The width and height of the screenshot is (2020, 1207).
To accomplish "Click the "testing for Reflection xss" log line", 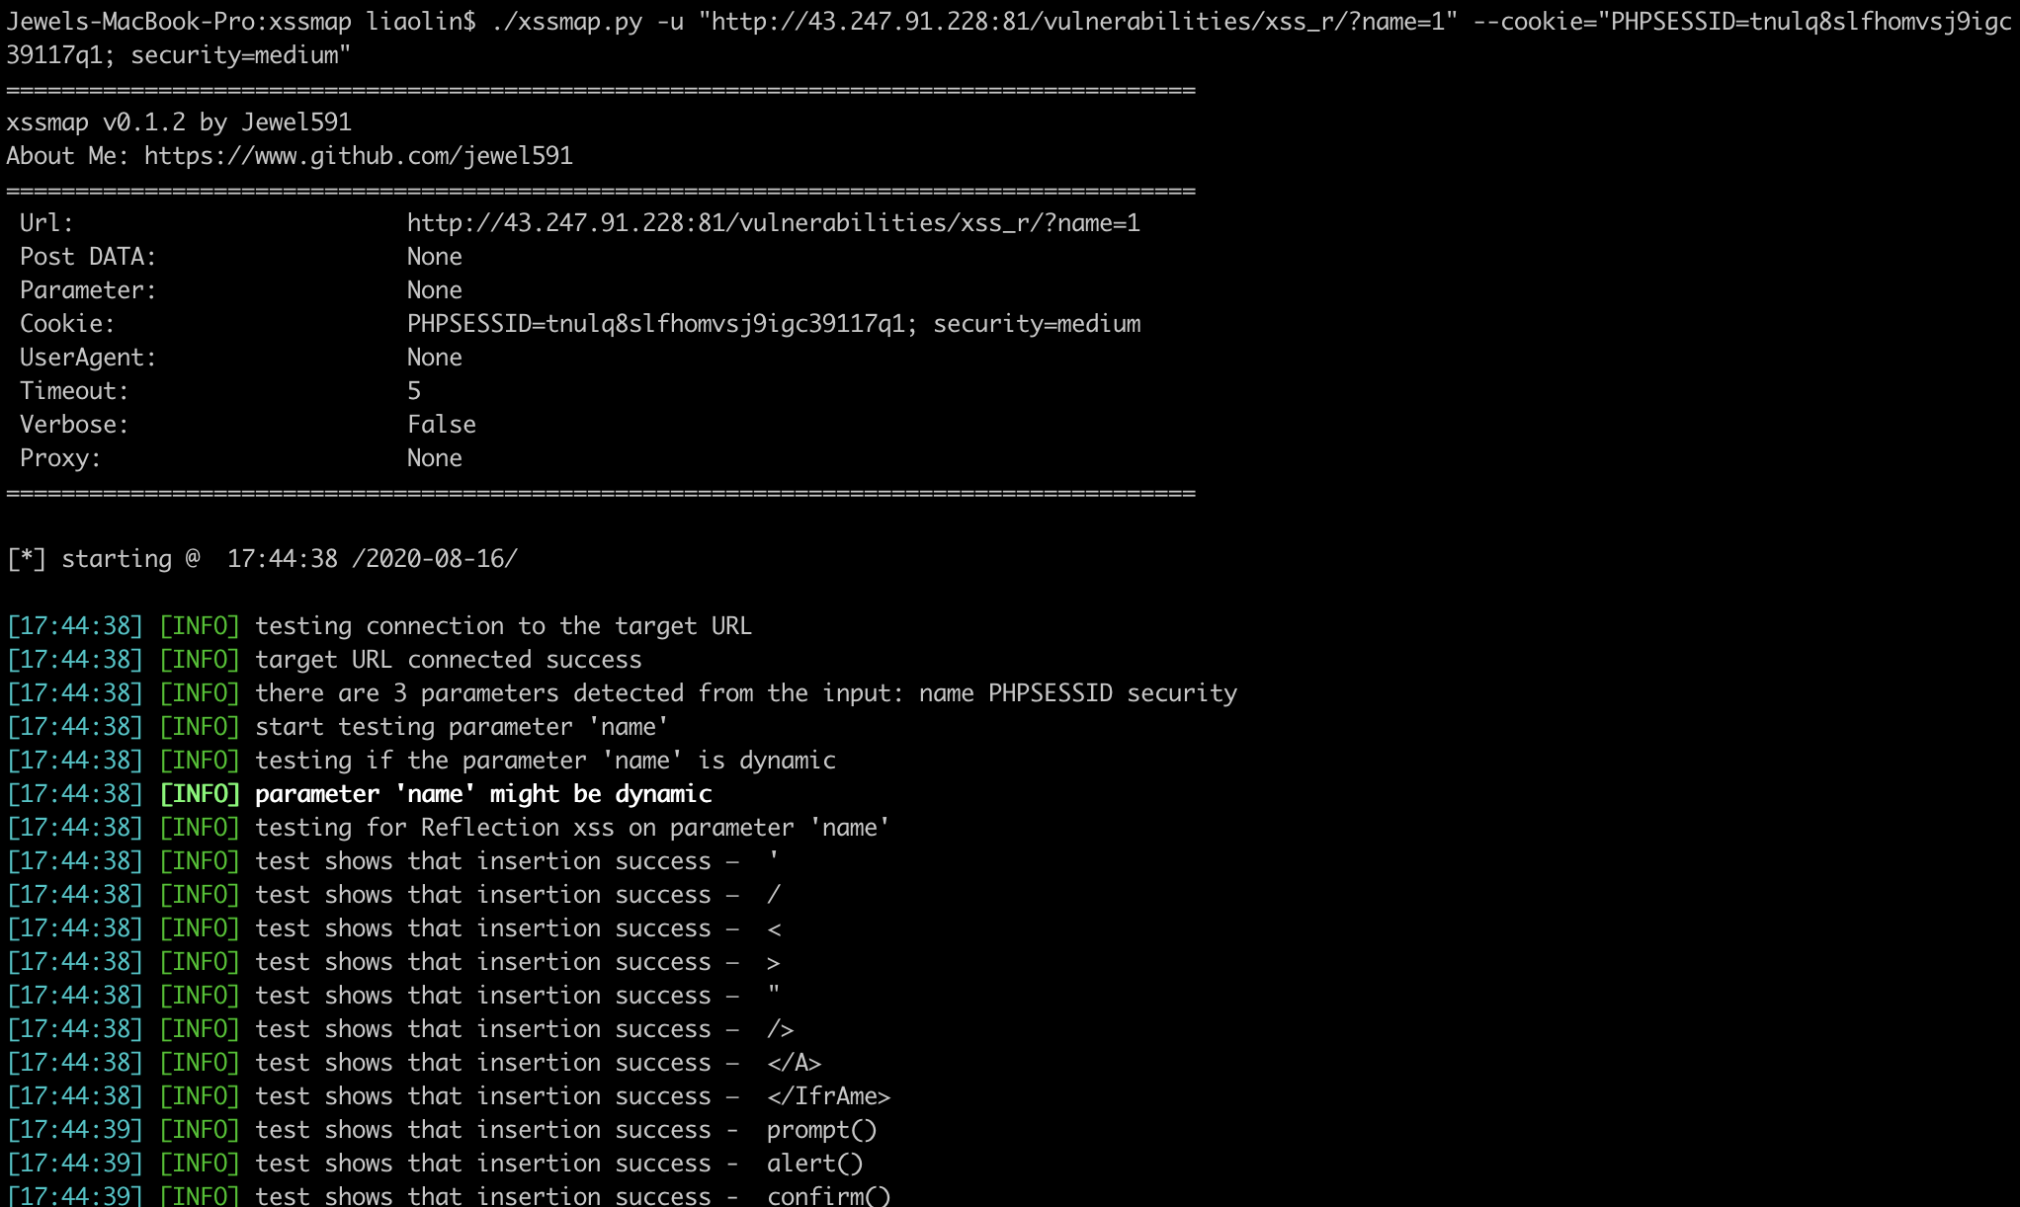I will point(572,828).
